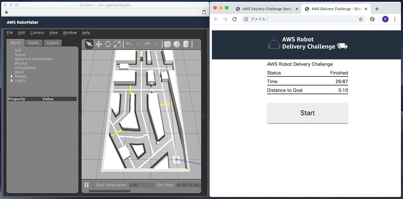The image size is (403, 199).
Task: Close the AWS Devliery Challenge Sample tab
Action: (x=297, y=9)
